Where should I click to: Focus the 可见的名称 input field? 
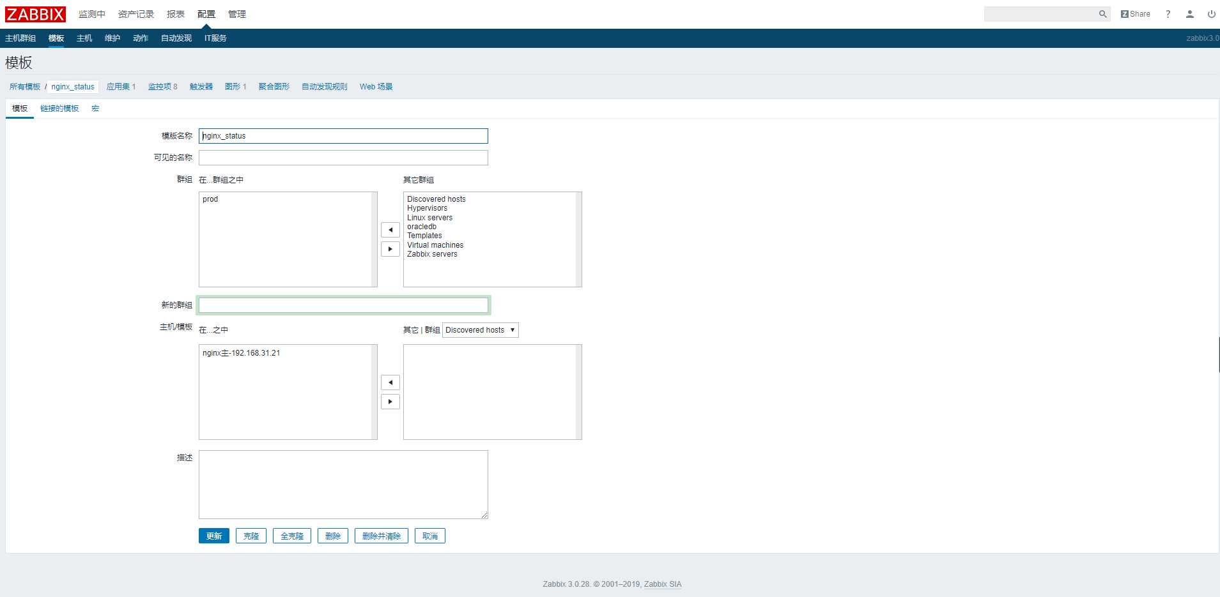coord(343,158)
